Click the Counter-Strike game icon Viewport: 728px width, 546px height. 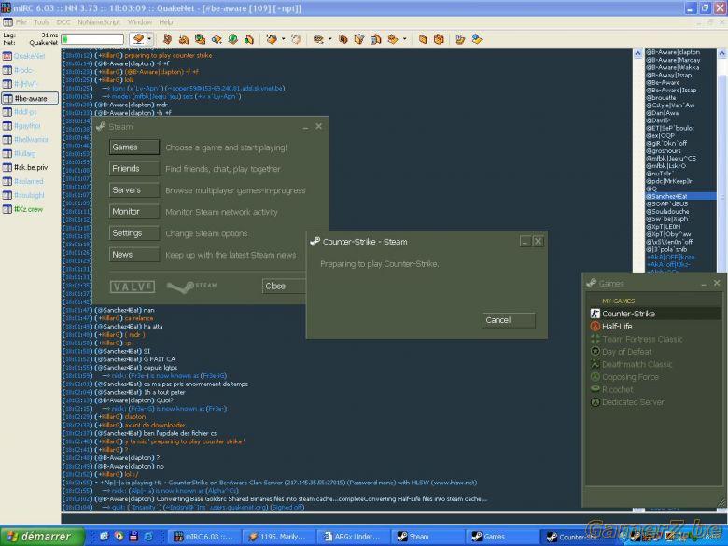point(595,314)
